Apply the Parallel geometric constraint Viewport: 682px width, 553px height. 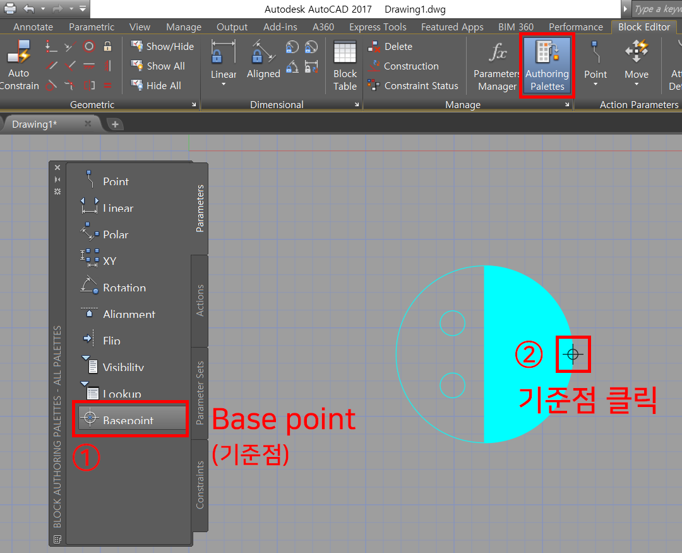coord(51,66)
